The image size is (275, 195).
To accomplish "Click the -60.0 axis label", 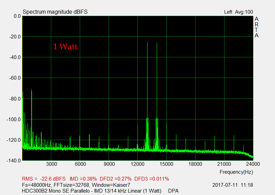I will tap(15, 78).
